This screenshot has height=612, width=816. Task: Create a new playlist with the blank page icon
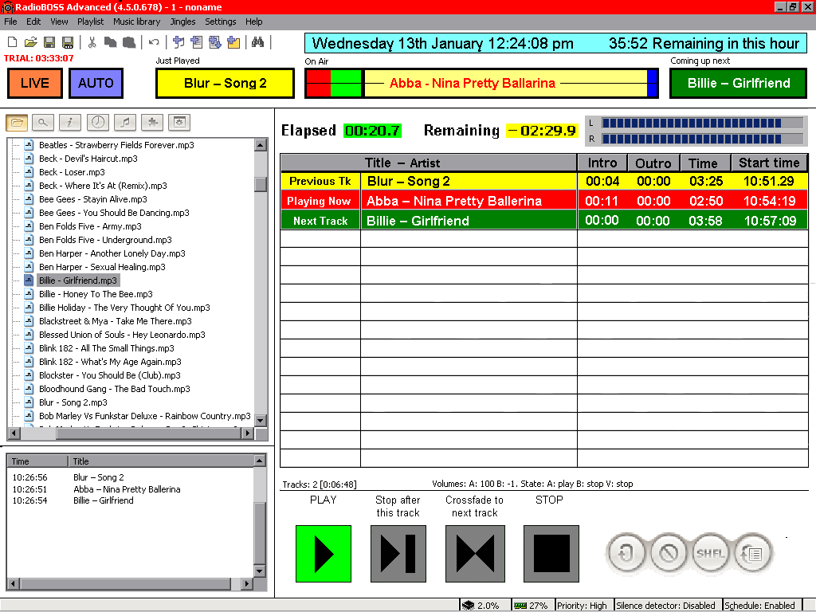(13, 43)
